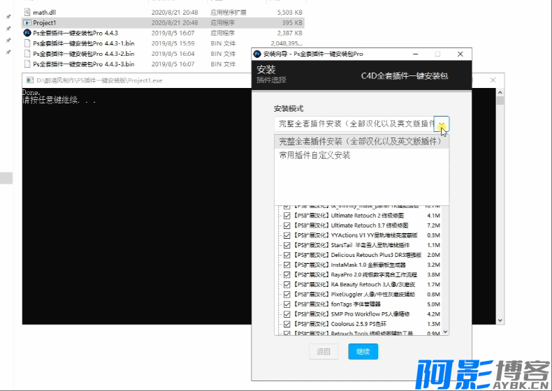Click the console window scroll-down arrow
The height and width of the screenshot is (391, 552).
(500, 320)
